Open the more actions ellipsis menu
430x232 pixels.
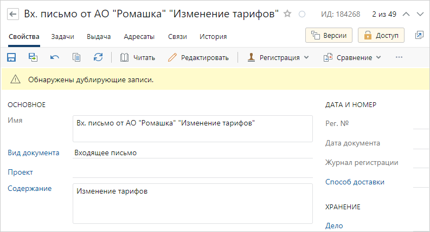click(400, 57)
